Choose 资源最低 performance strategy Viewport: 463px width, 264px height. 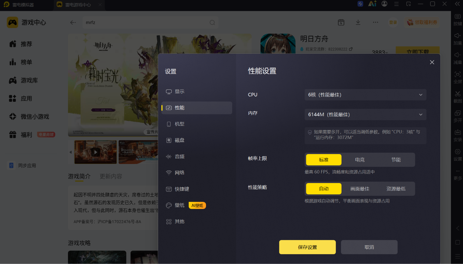point(396,189)
